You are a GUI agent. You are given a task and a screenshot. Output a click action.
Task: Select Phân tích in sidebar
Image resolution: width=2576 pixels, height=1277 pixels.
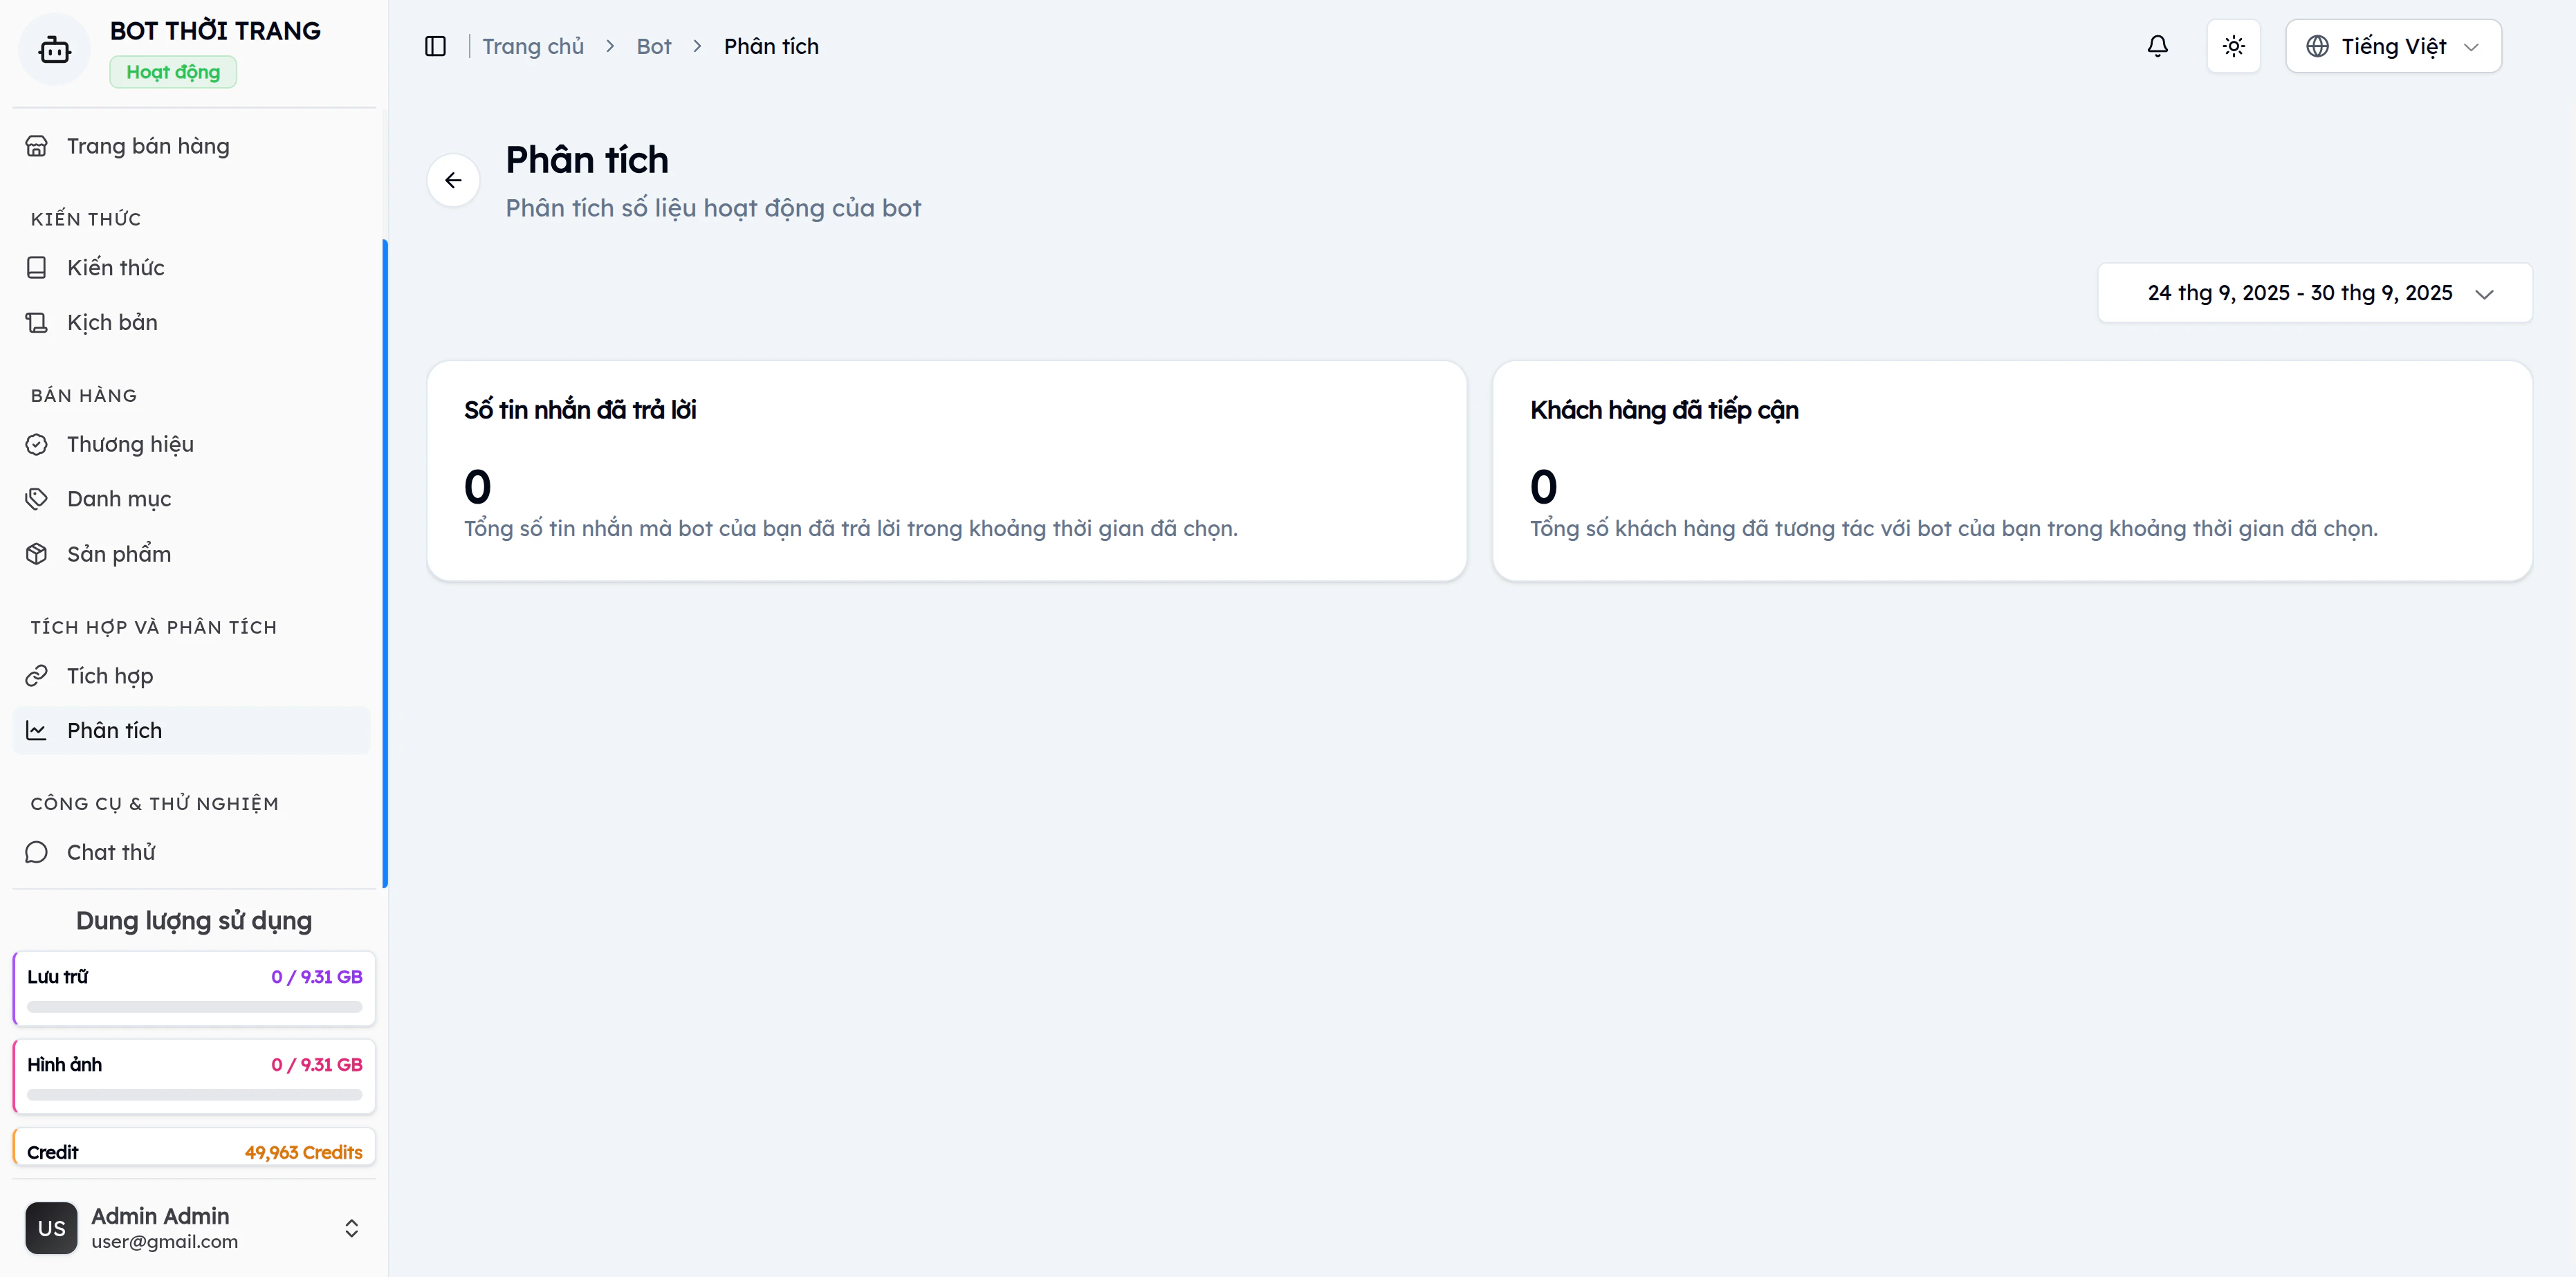pos(114,731)
